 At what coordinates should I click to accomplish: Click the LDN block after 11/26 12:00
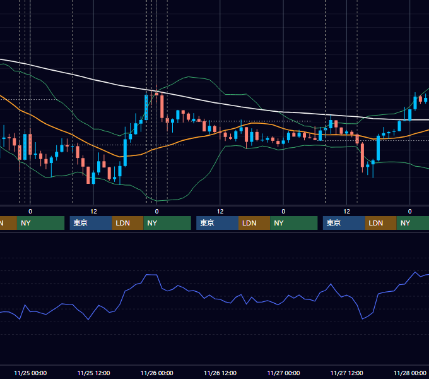point(254,223)
